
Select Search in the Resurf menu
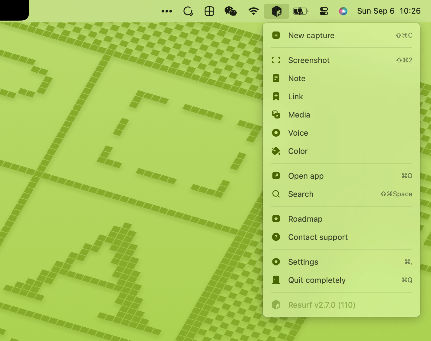click(341, 194)
